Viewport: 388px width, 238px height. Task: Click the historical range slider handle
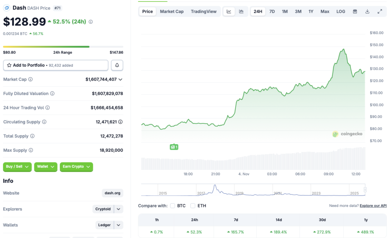[365, 190]
